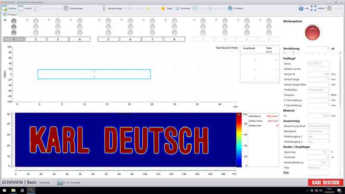Image resolution: width=345 pixels, height=194 pixels.
Task: Select channel button 3
Action: tap(58, 39)
